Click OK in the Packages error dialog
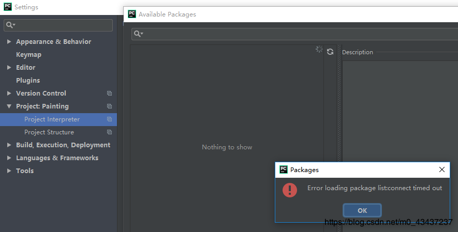This screenshot has width=458, height=232. pyautogui.click(x=362, y=210)
